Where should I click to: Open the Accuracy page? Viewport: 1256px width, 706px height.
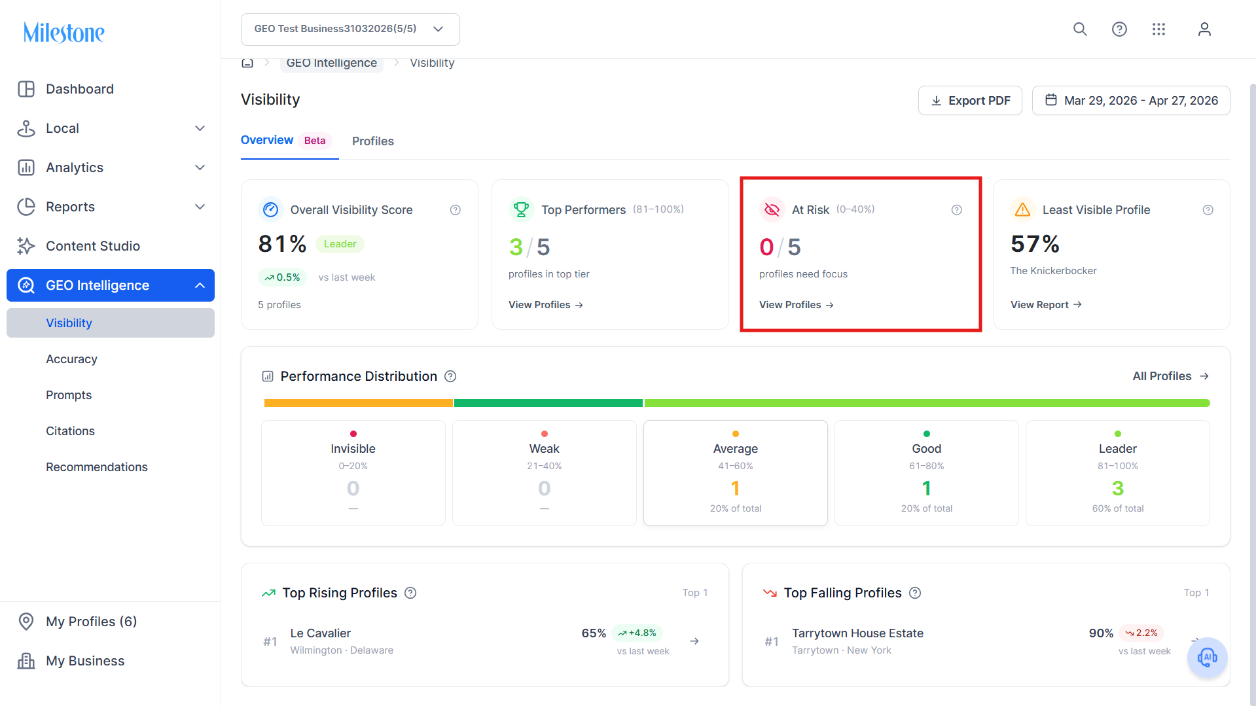point(71,359)
